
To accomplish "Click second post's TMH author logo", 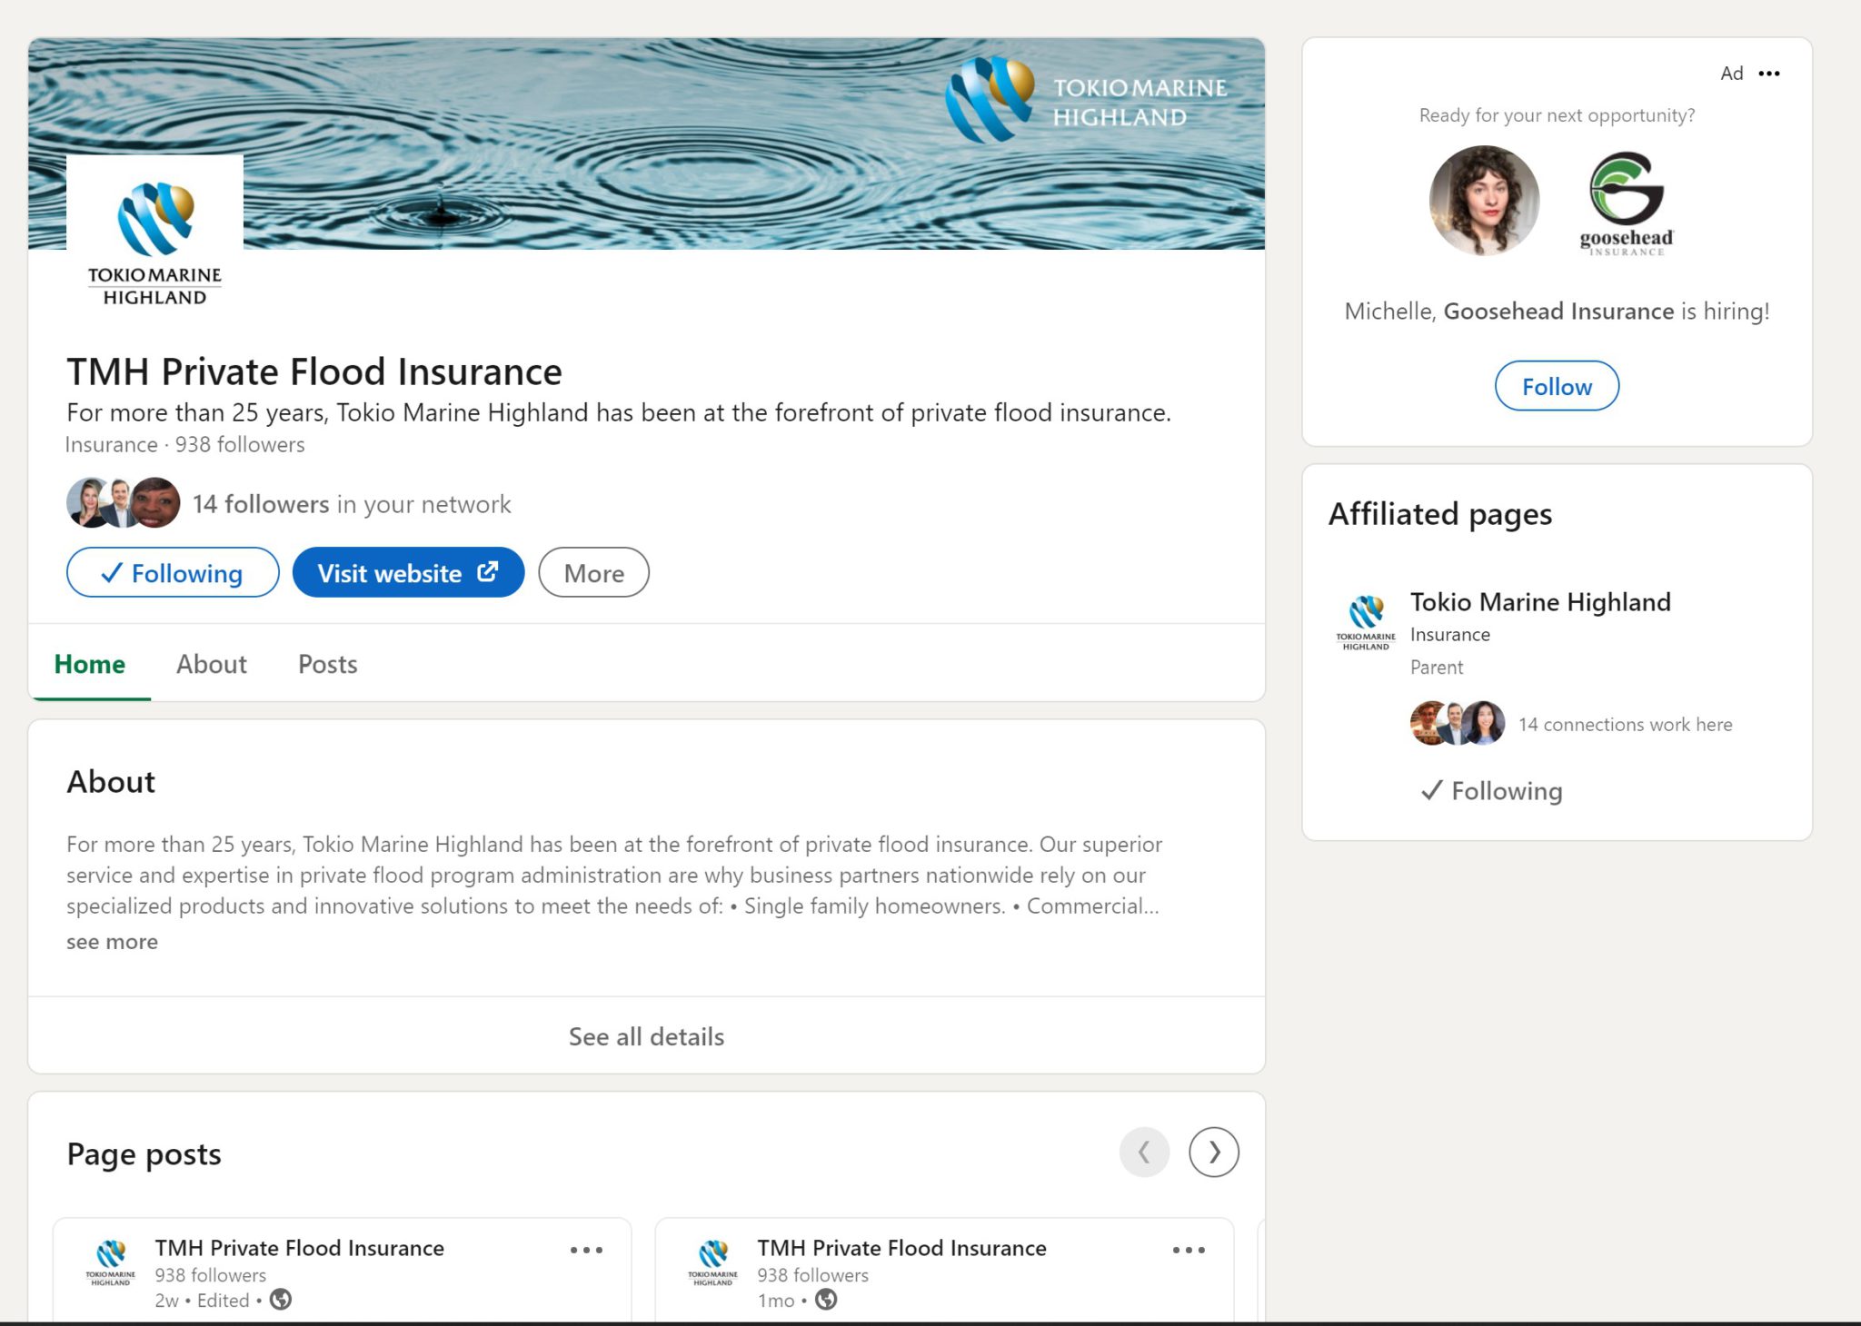I will pos(713,1262).
